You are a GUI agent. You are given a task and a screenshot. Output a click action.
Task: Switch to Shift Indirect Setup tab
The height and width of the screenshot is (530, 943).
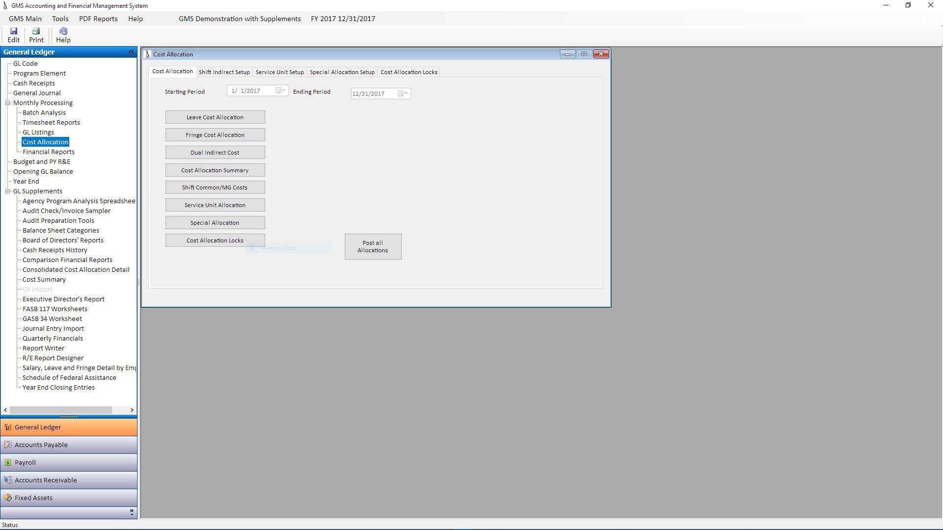[224, 72]
